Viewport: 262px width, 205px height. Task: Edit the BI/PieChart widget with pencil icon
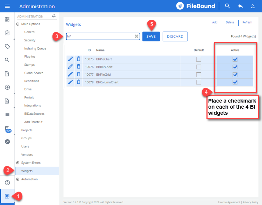click(x=70, y=59)
